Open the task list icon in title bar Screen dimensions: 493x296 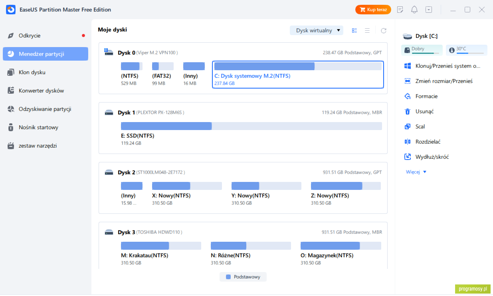pyautogui.click(x=400, y=10)
